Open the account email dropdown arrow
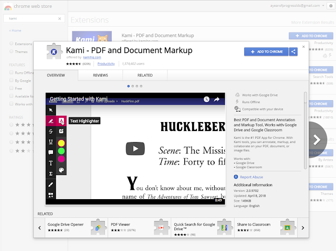 [x=323, y=6]
